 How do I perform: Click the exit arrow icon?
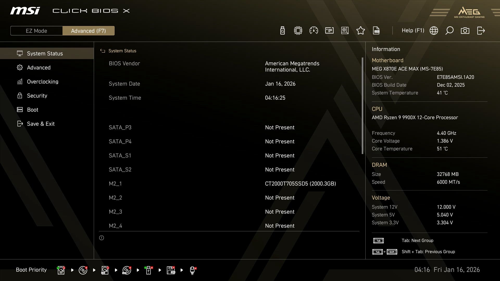pyautogui.click(x=480, y=30)
